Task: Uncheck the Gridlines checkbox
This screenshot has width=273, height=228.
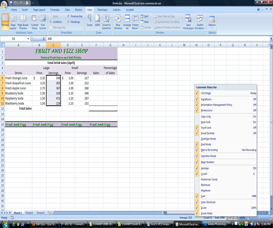Action: click(x=51, y=22)
